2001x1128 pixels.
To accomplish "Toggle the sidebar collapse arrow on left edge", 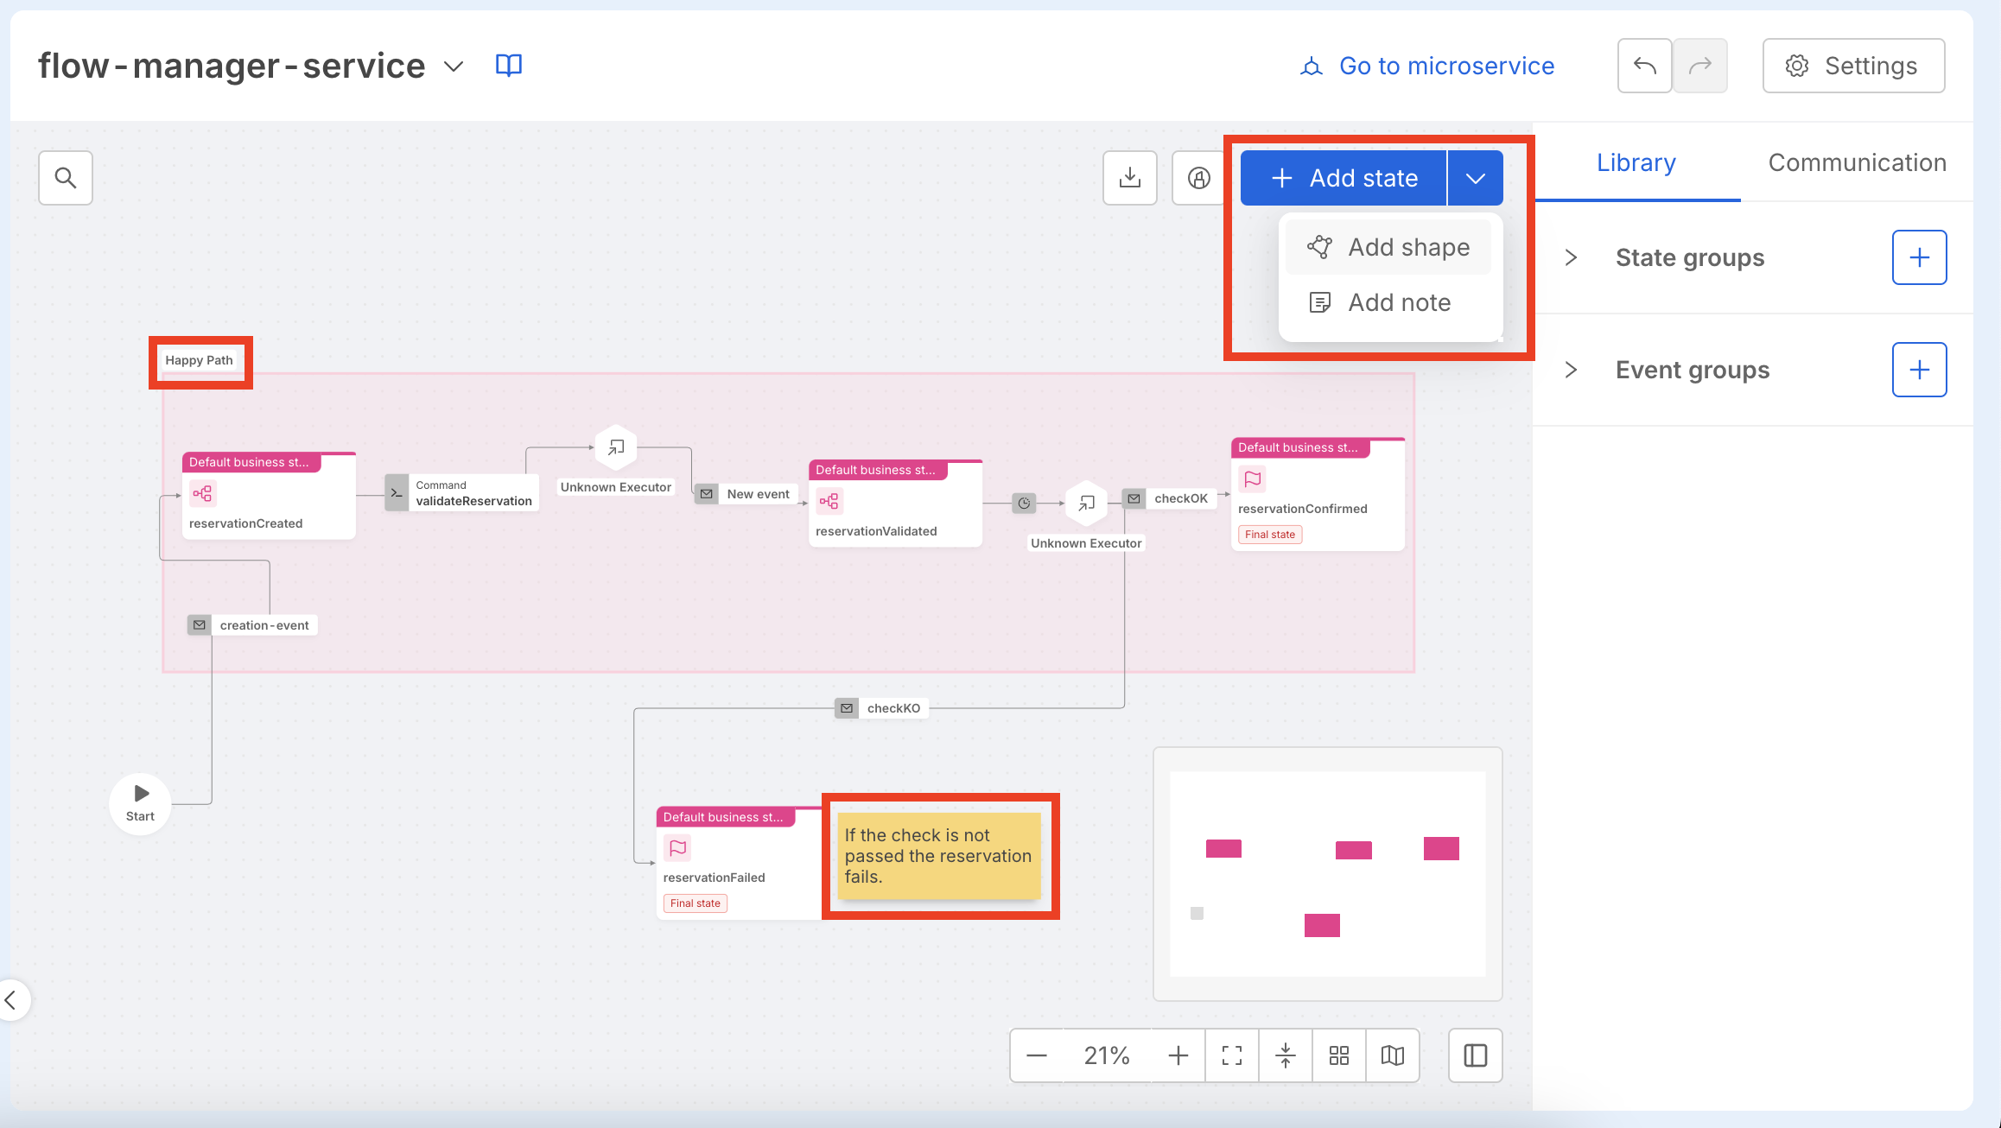I will (13, 999).
